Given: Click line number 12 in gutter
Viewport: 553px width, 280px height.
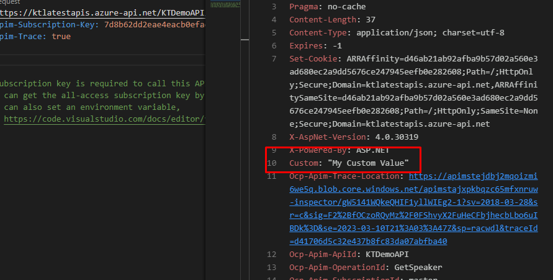Looking at the screenshot, I should coord(271,255).
